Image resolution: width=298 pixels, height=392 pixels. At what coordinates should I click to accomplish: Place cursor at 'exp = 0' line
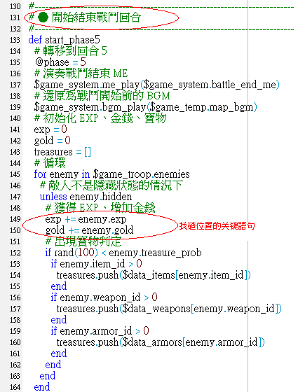pyautogui.click(x=50, y=129)
